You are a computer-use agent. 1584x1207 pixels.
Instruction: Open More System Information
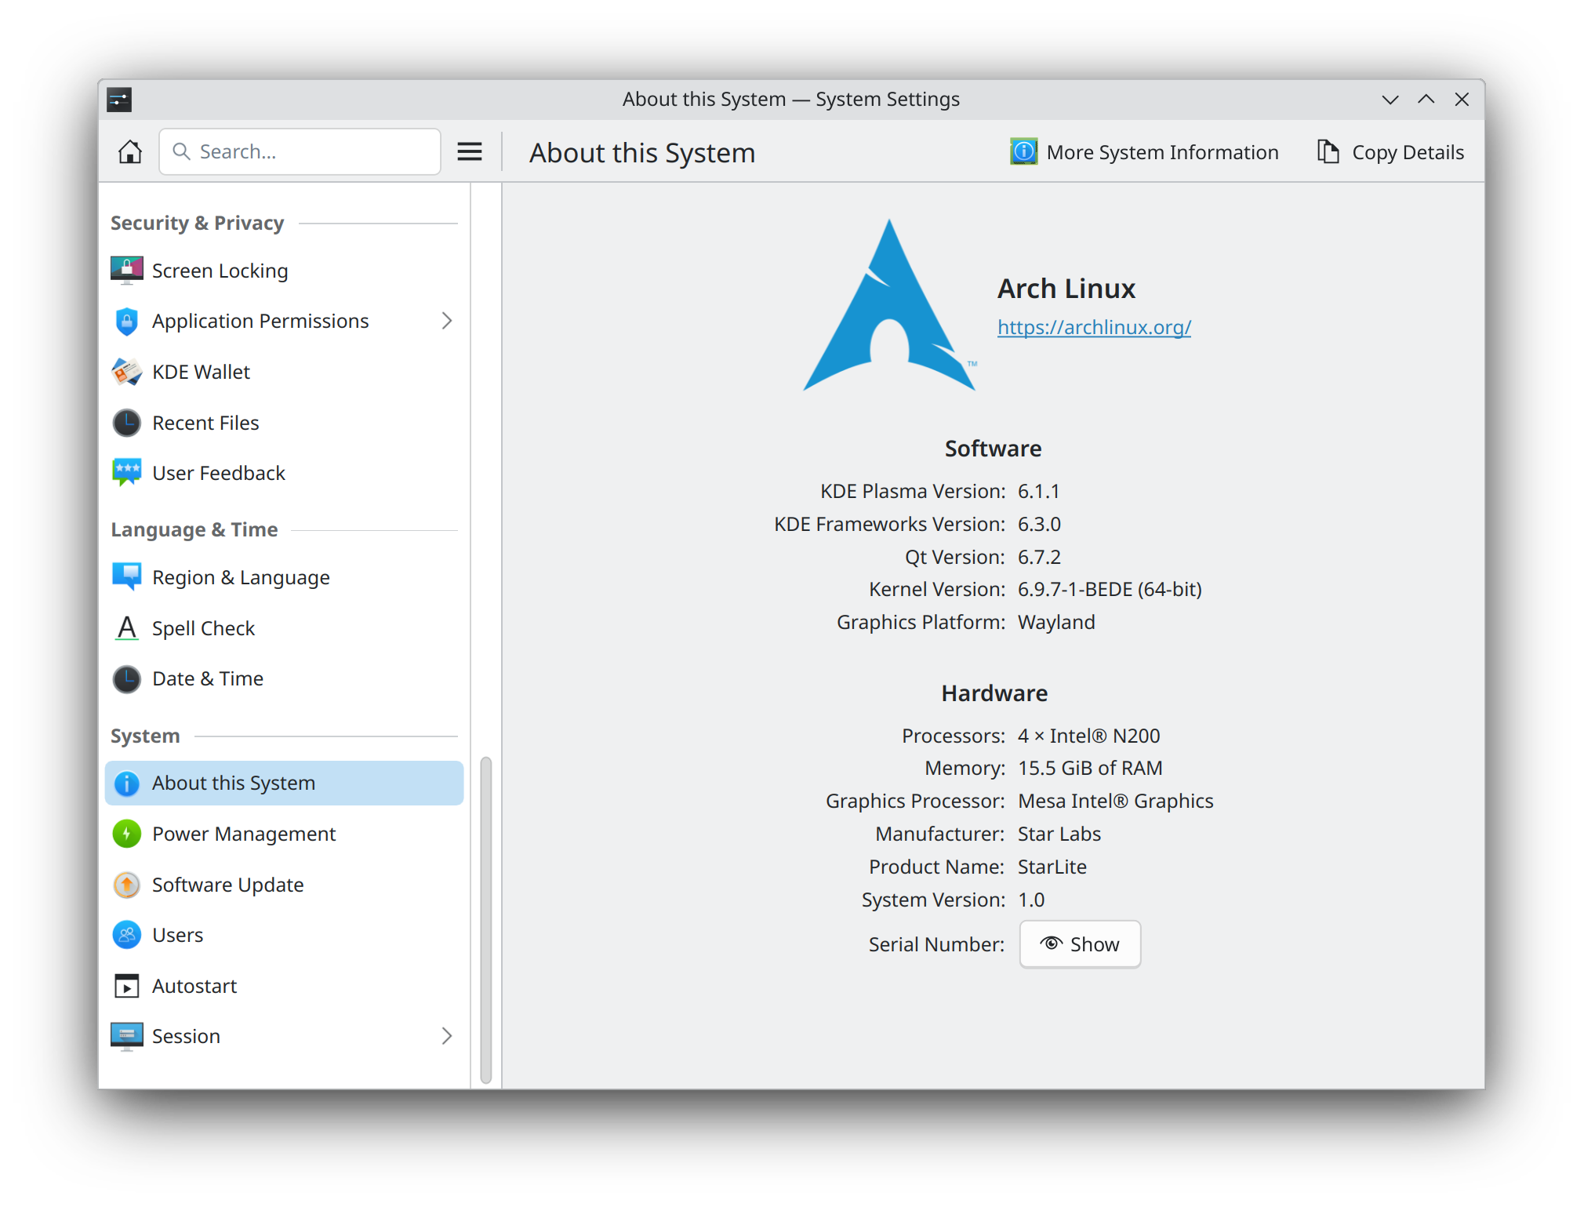[1144, 151]
